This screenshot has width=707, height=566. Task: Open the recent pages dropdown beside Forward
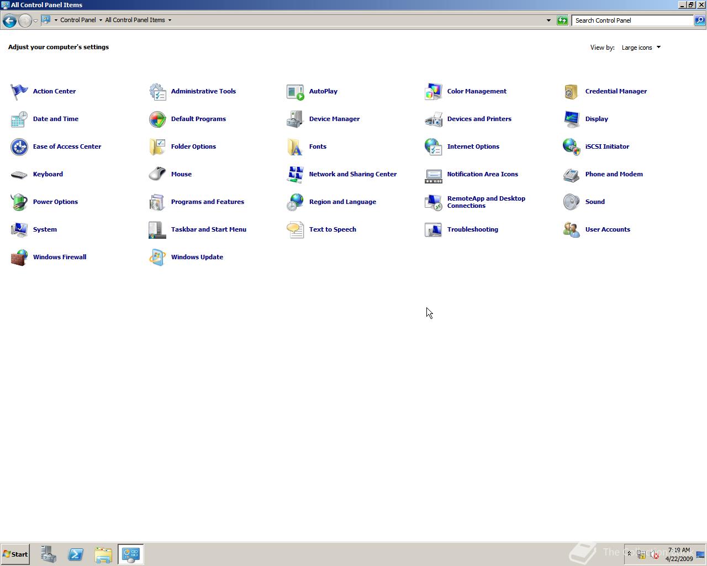35,20
